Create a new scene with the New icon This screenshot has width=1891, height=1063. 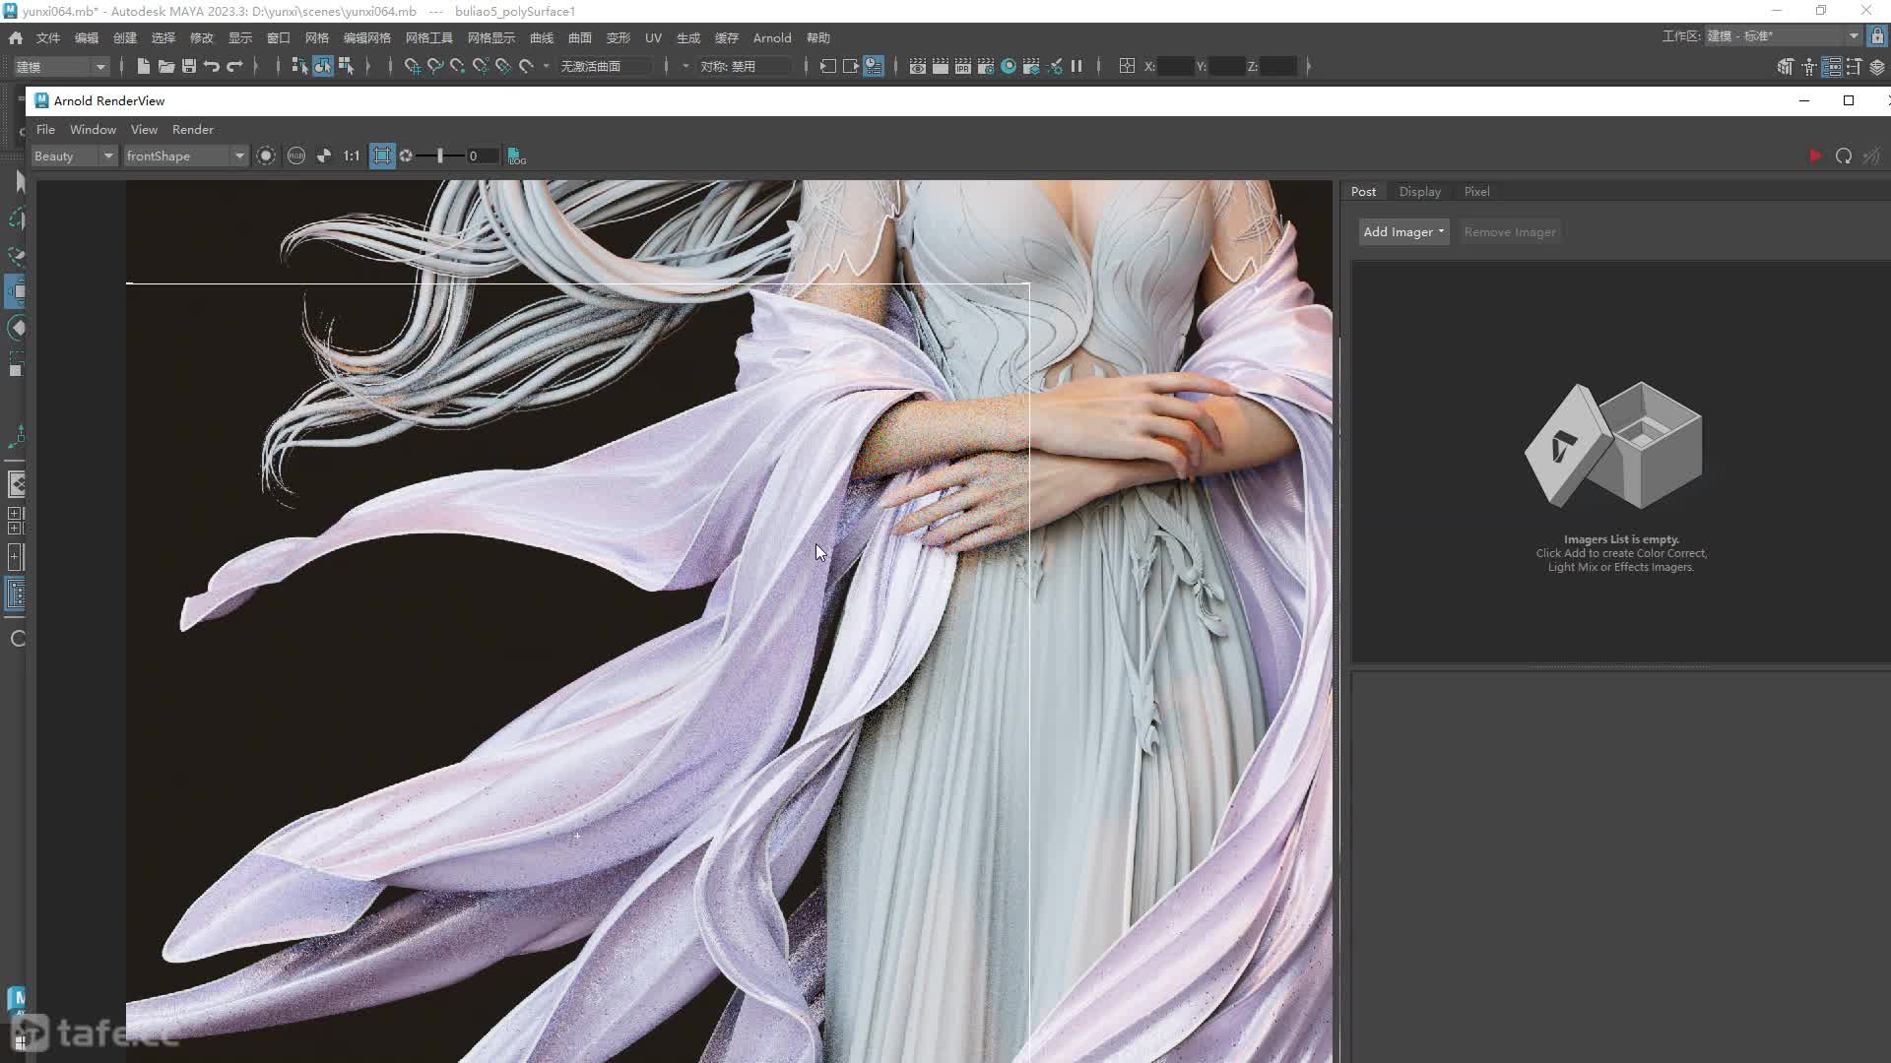[x=143, y=66]
